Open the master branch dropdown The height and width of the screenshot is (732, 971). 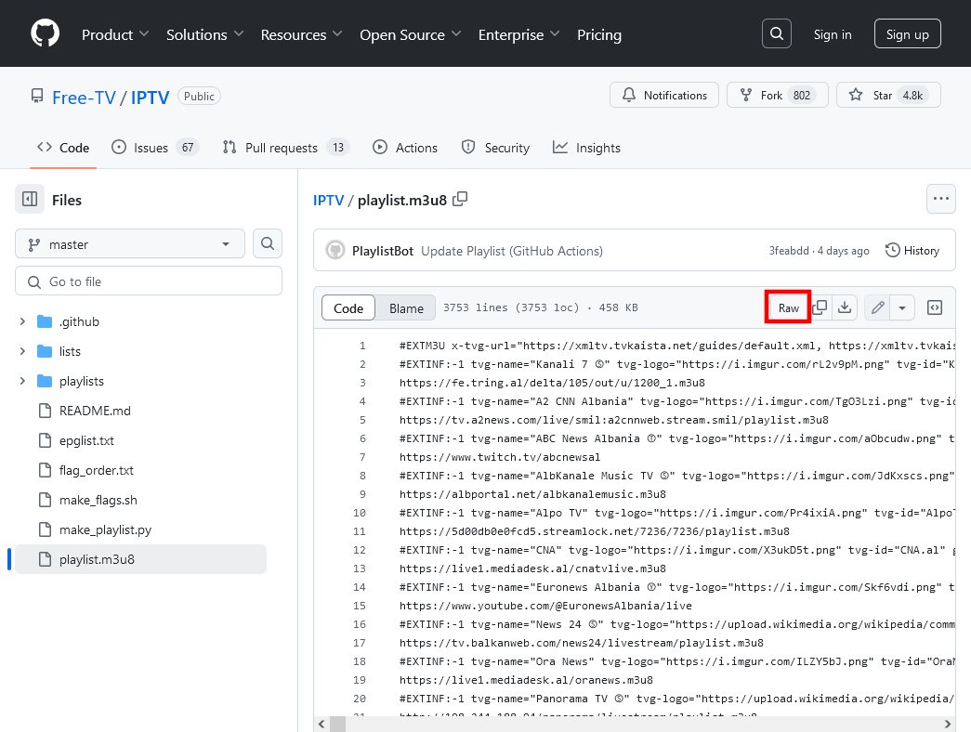coord(130,244)
